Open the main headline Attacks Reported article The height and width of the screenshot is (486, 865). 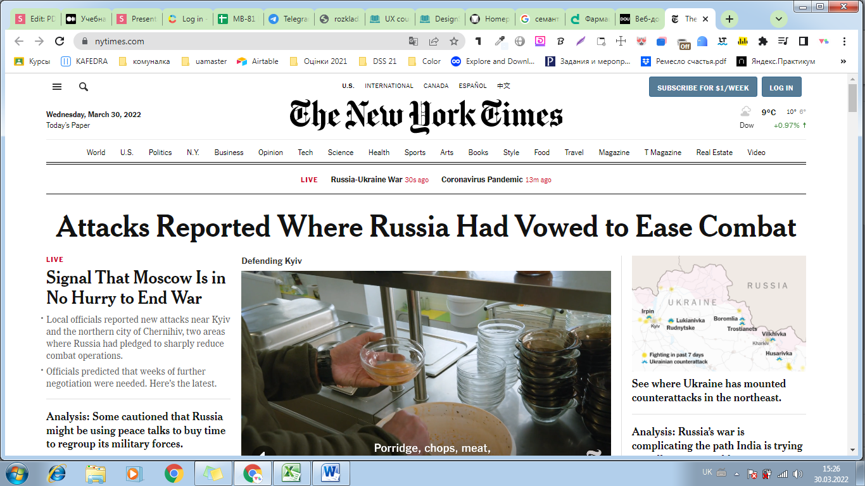click(x=426, y=227)
